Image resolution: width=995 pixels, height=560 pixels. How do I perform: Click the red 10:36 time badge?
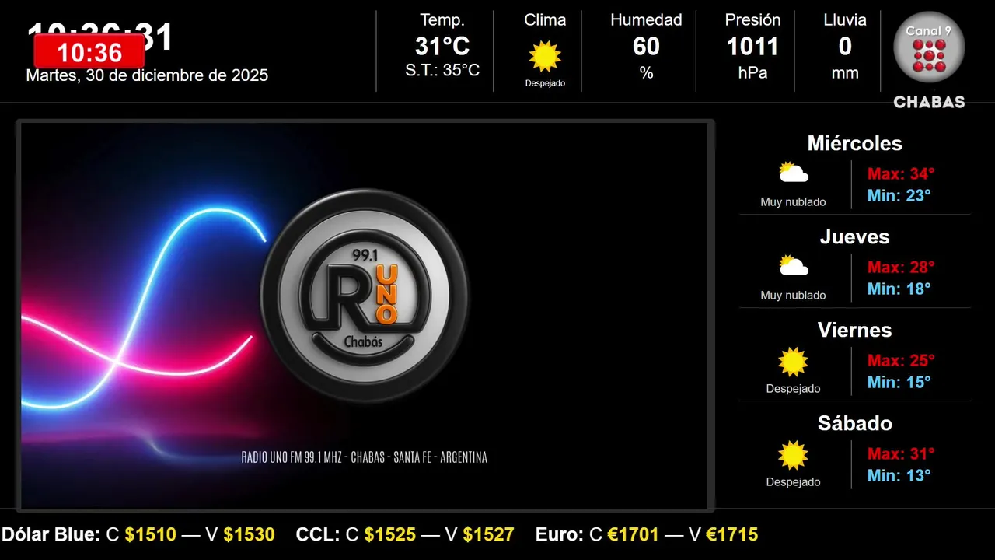coord(89,51)
